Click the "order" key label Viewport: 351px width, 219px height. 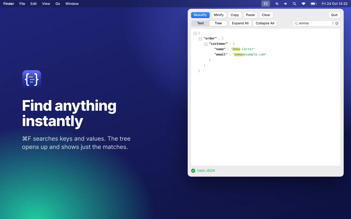tap(210, 38)
